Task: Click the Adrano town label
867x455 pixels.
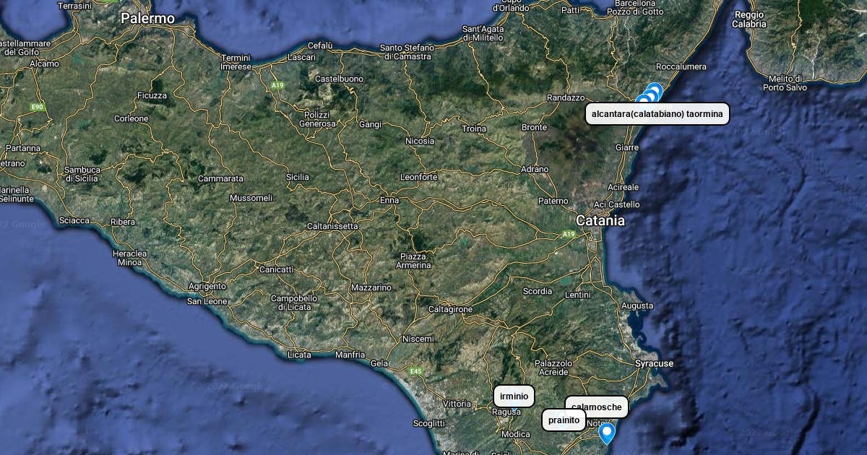Action: (535, 169)
